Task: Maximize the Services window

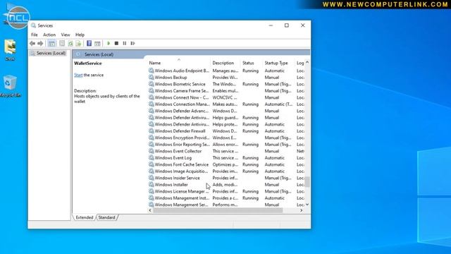Action: (287, 25)
